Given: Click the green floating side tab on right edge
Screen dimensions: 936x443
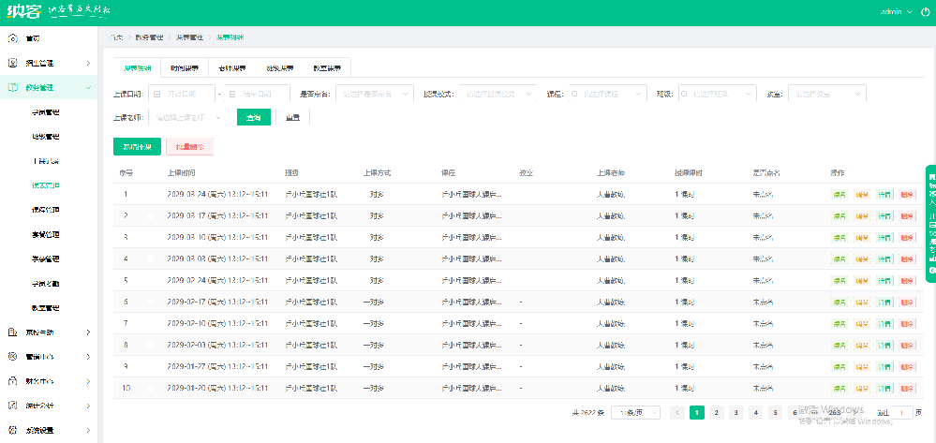Looking at the screenshot, I should pos(930,224).
